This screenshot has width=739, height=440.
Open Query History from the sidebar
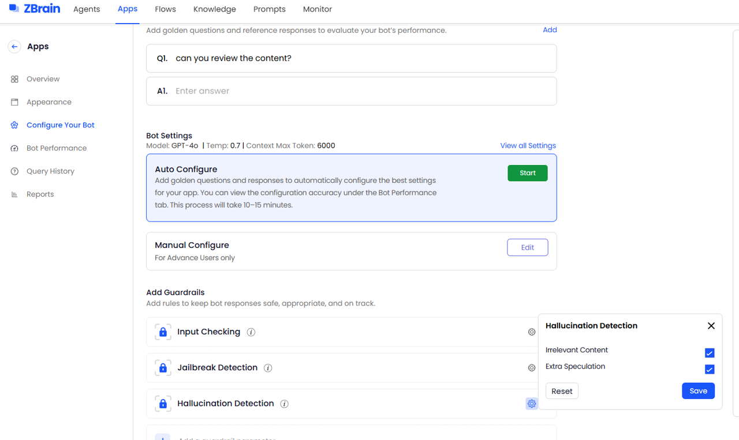pos(50,171)
